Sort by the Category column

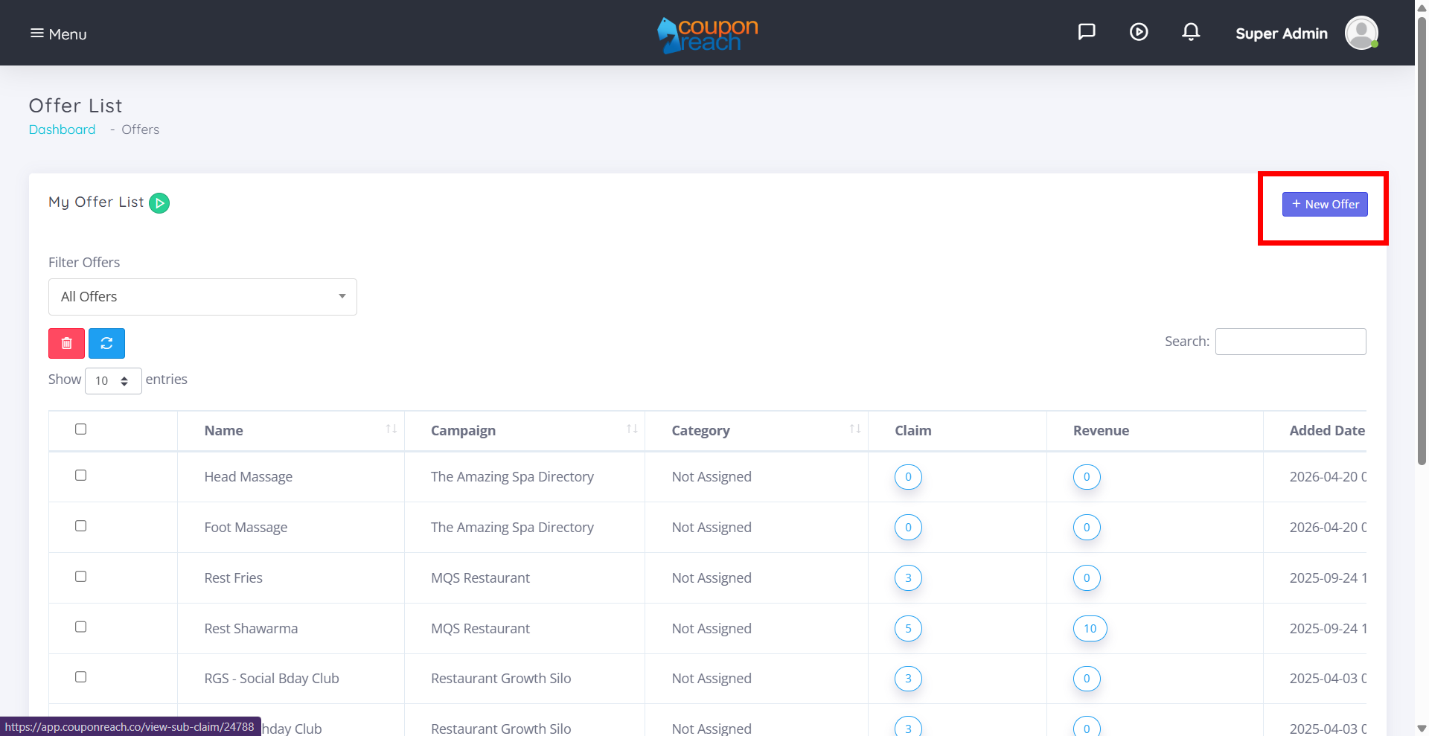pyautogui.click(x=756, y=431)
